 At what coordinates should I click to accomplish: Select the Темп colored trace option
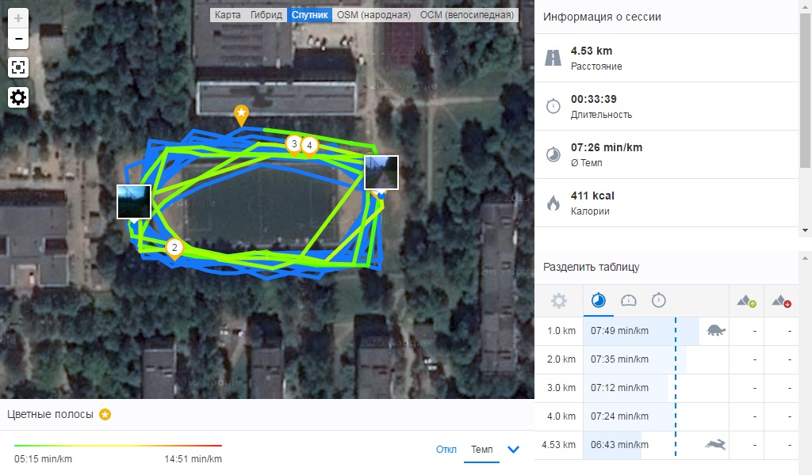(x=481, y=449)
